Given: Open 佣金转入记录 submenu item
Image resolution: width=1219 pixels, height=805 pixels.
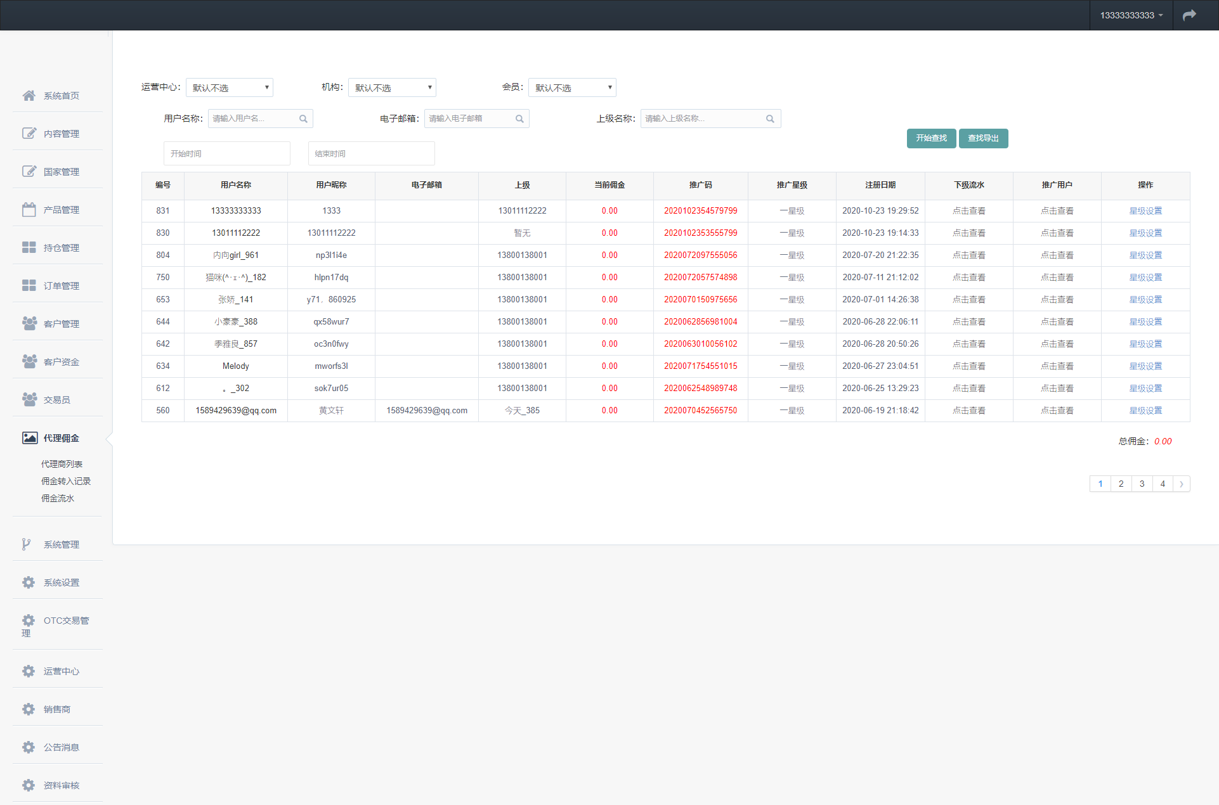Looking at the screenshot, I should click(x=66, y=481).
